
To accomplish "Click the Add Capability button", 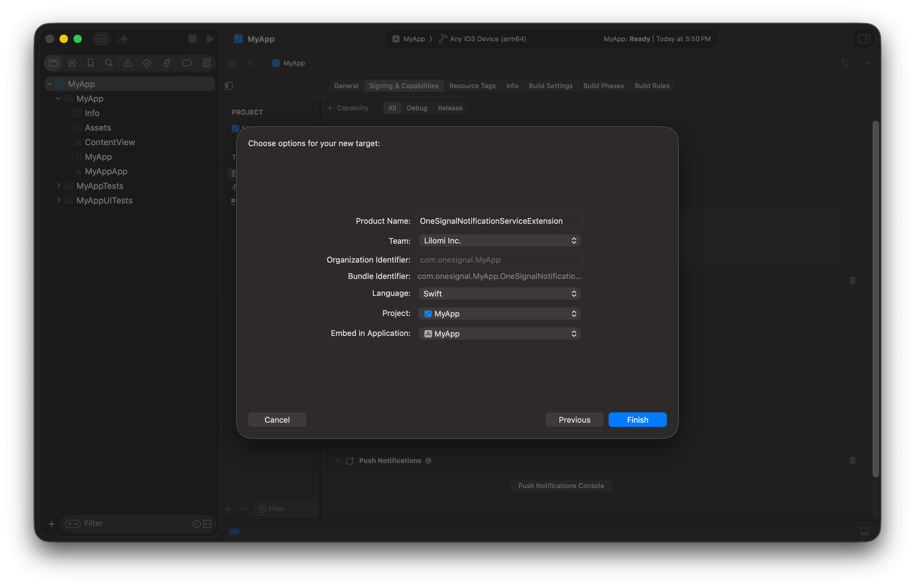I will tap(347, 108).
